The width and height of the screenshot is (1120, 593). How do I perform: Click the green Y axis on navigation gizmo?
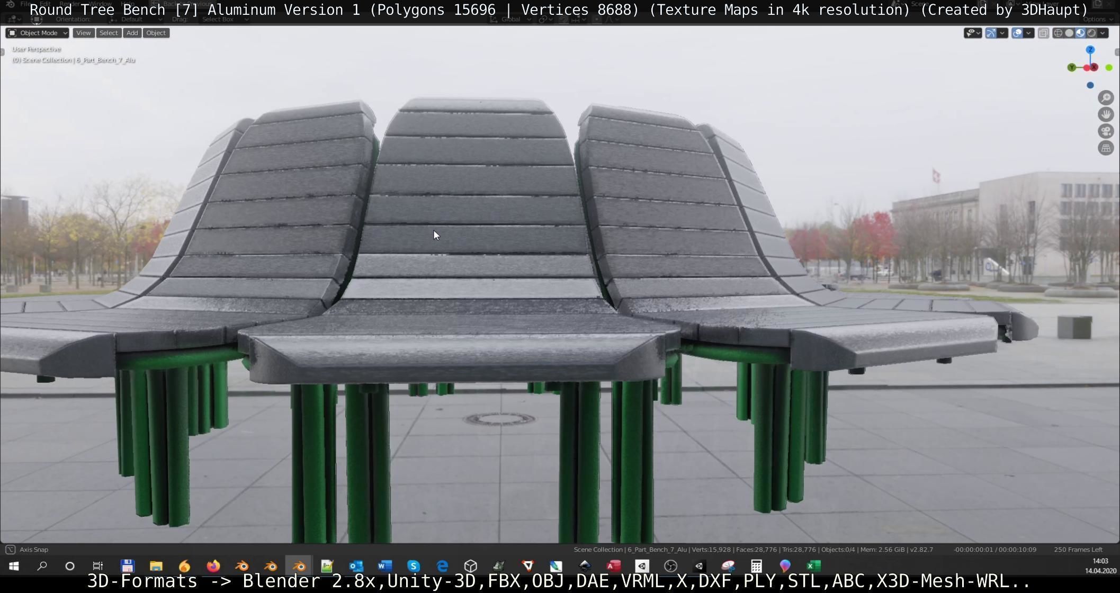click(x=1072, y=67)
